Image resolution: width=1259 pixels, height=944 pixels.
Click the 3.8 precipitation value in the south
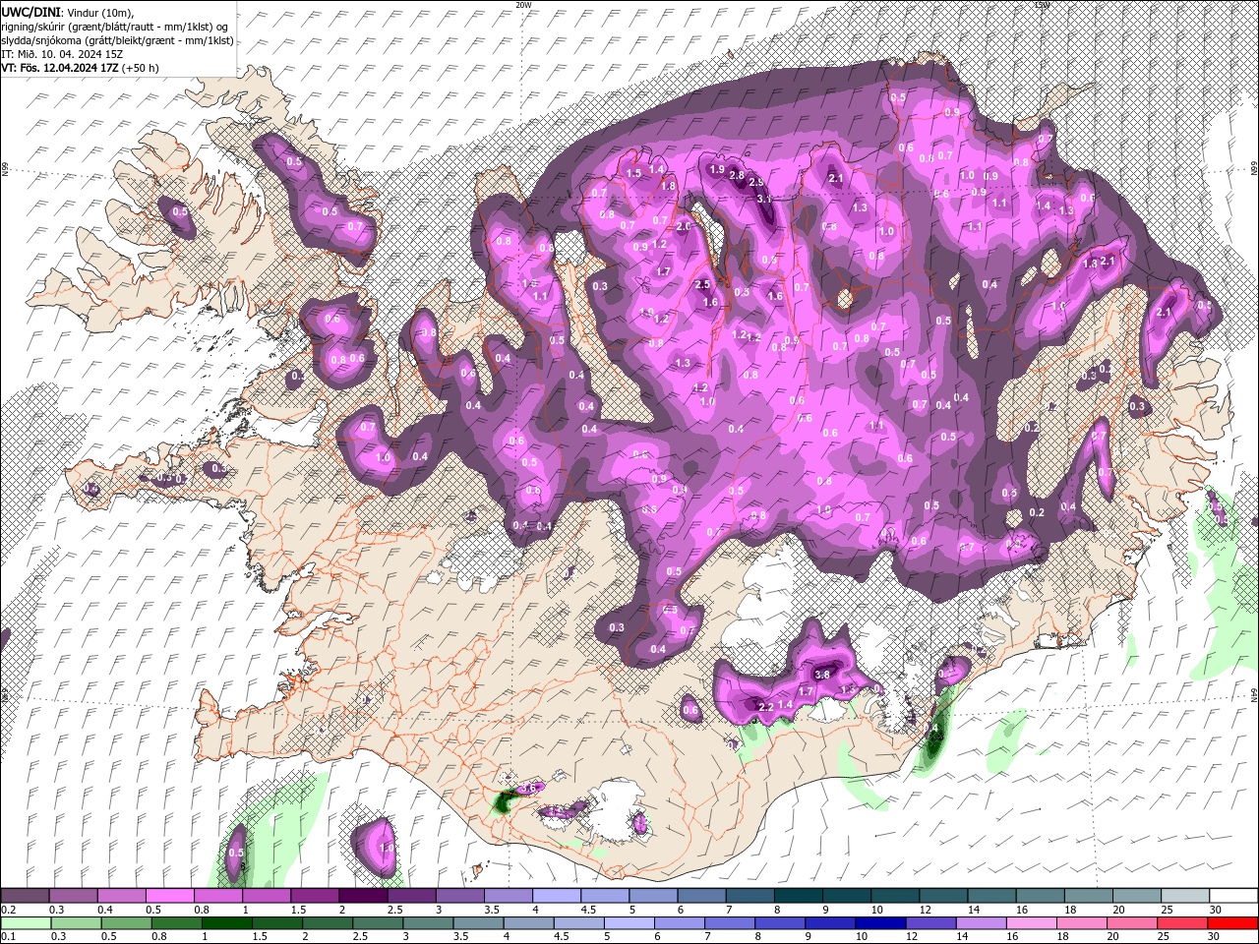click(x=823, y=675)
